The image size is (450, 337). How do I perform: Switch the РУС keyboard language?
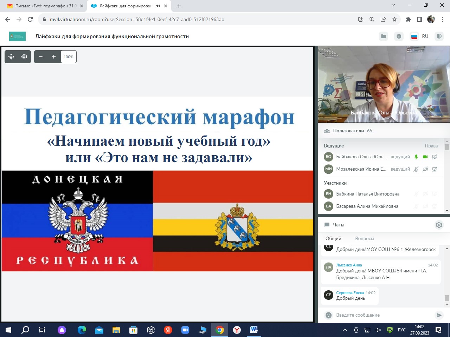[x=401, y=330]
